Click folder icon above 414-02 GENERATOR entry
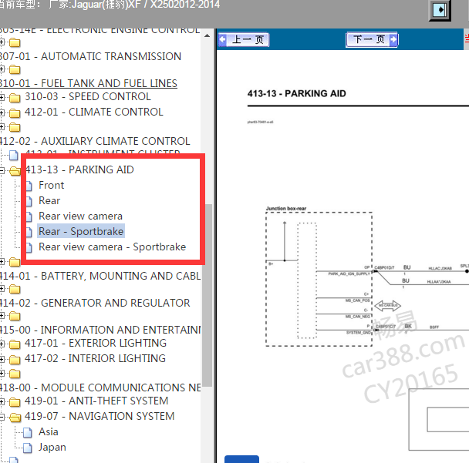Viewport: 469px width, 463px height. 15,289
